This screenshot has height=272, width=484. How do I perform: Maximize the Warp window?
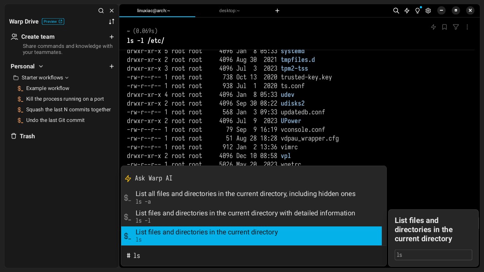(456, 11)
